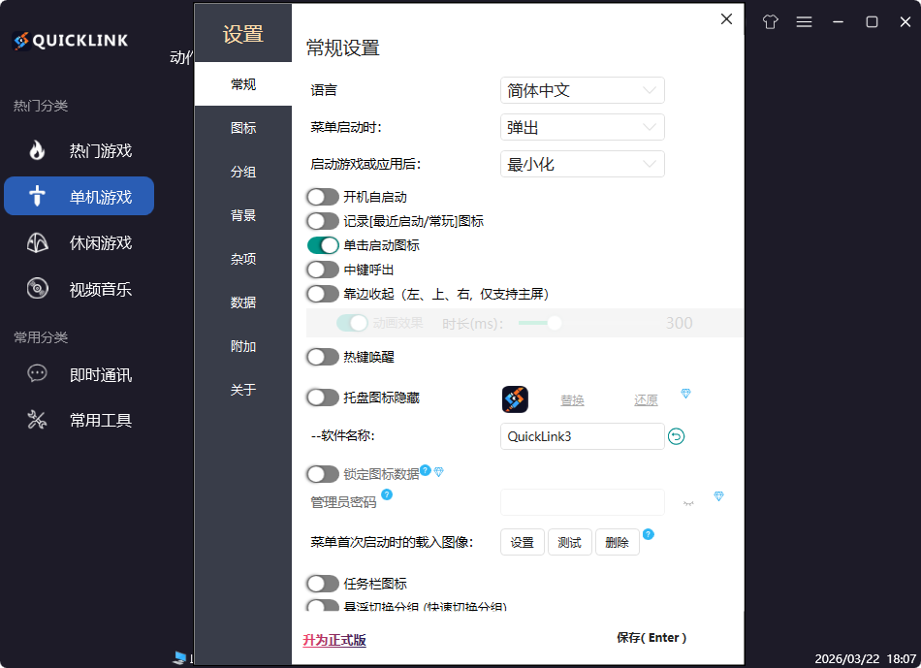Switch to the 背景 settings tab
Viewport: 921px width, 668px height.
click(242, 215)
